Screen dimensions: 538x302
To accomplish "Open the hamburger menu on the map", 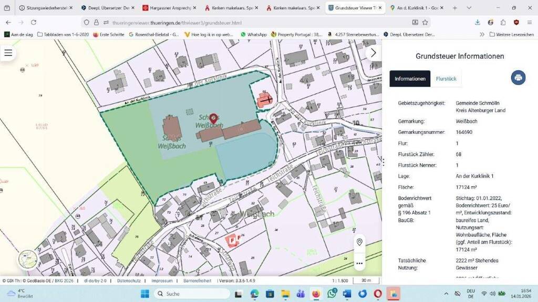I will [8, 52].
